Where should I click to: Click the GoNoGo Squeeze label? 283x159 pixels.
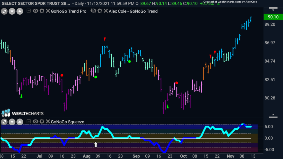67,122
